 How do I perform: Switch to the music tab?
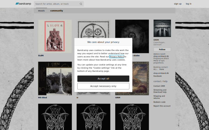41,11
